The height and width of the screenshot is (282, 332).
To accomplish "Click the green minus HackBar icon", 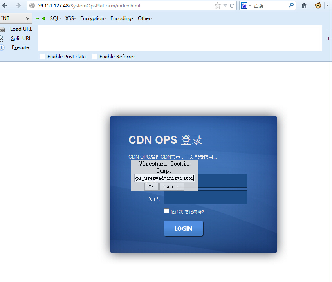I will point(37,18).
